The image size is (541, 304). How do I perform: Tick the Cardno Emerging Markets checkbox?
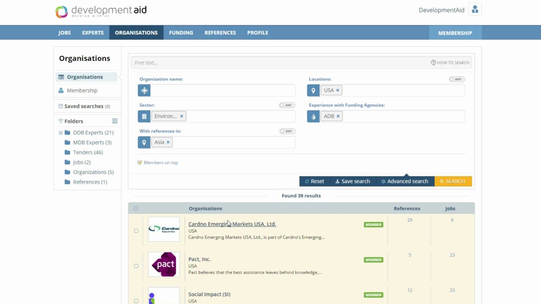[x=136, y=231]
